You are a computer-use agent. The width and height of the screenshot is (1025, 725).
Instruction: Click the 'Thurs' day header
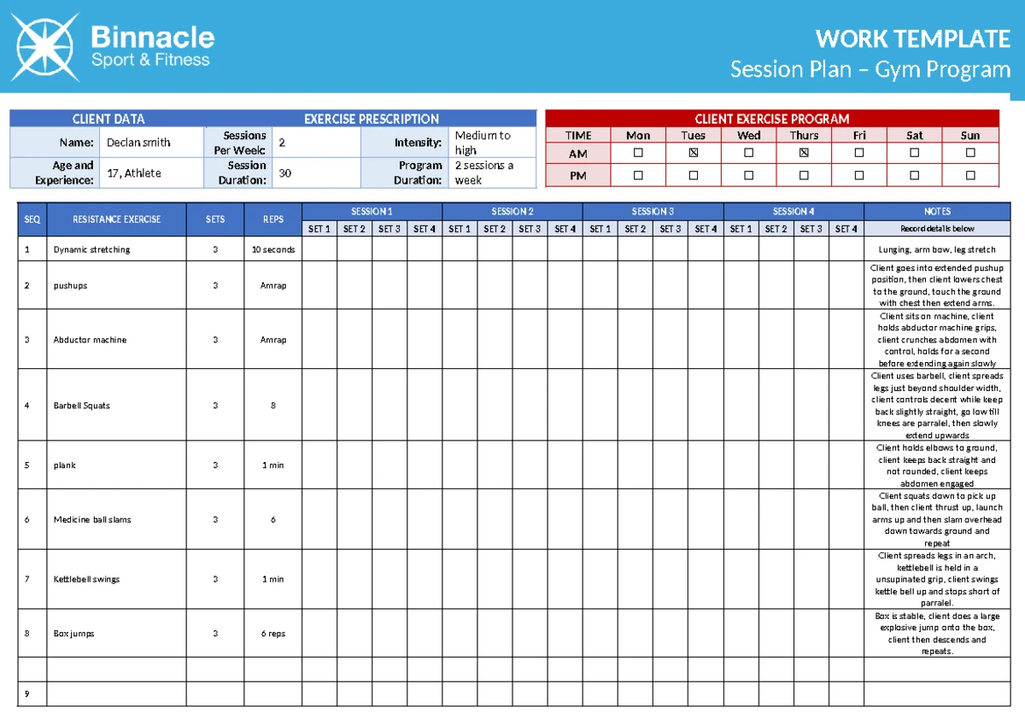(x=804, y=135)
